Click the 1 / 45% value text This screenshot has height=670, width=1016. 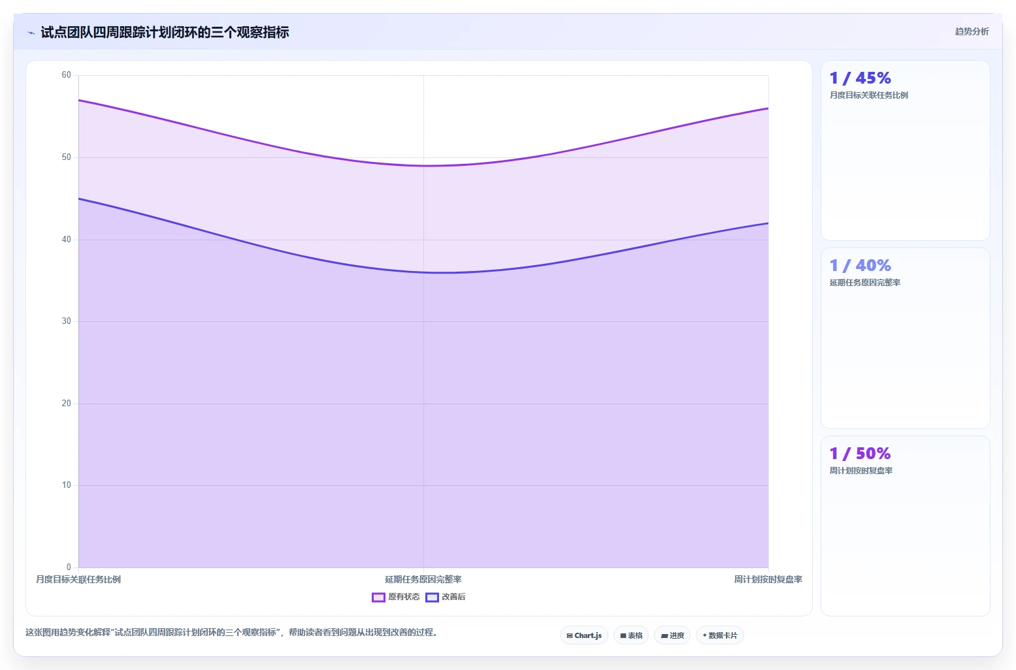[x=860, y=78]
